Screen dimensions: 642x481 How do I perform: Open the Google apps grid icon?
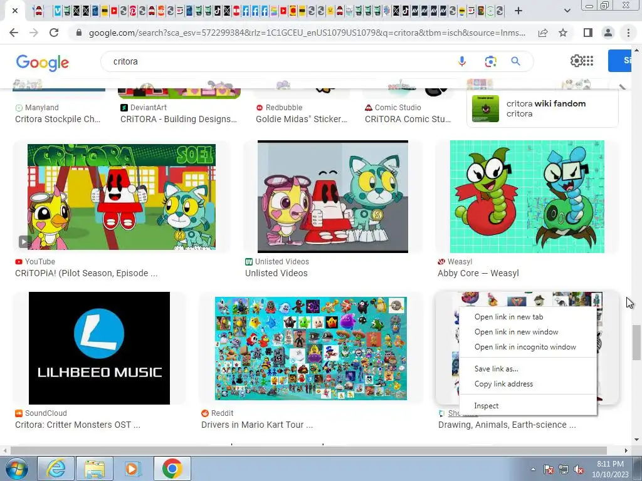[588, 61]
